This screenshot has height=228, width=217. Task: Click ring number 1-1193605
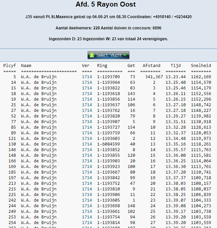pos(108,200)
